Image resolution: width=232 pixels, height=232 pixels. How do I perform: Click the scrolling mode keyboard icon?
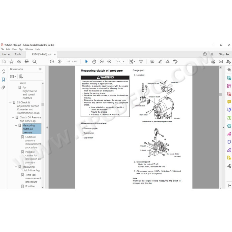(x=141, y=62)
